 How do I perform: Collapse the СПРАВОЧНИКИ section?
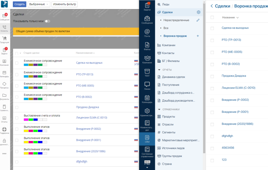pyautogui.click(x=159, y=109)
